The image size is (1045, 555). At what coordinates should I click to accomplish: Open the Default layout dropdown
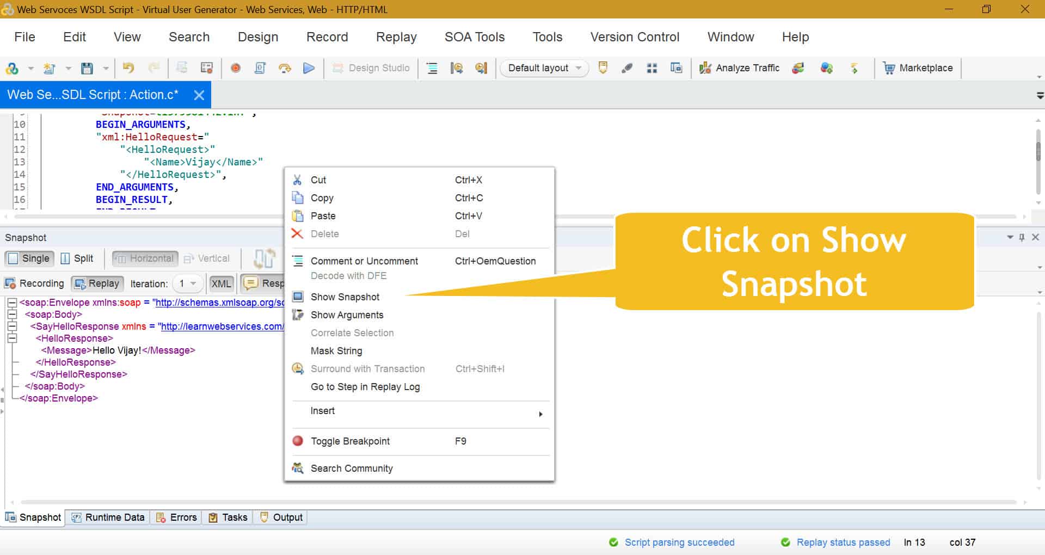coord(544,68)
